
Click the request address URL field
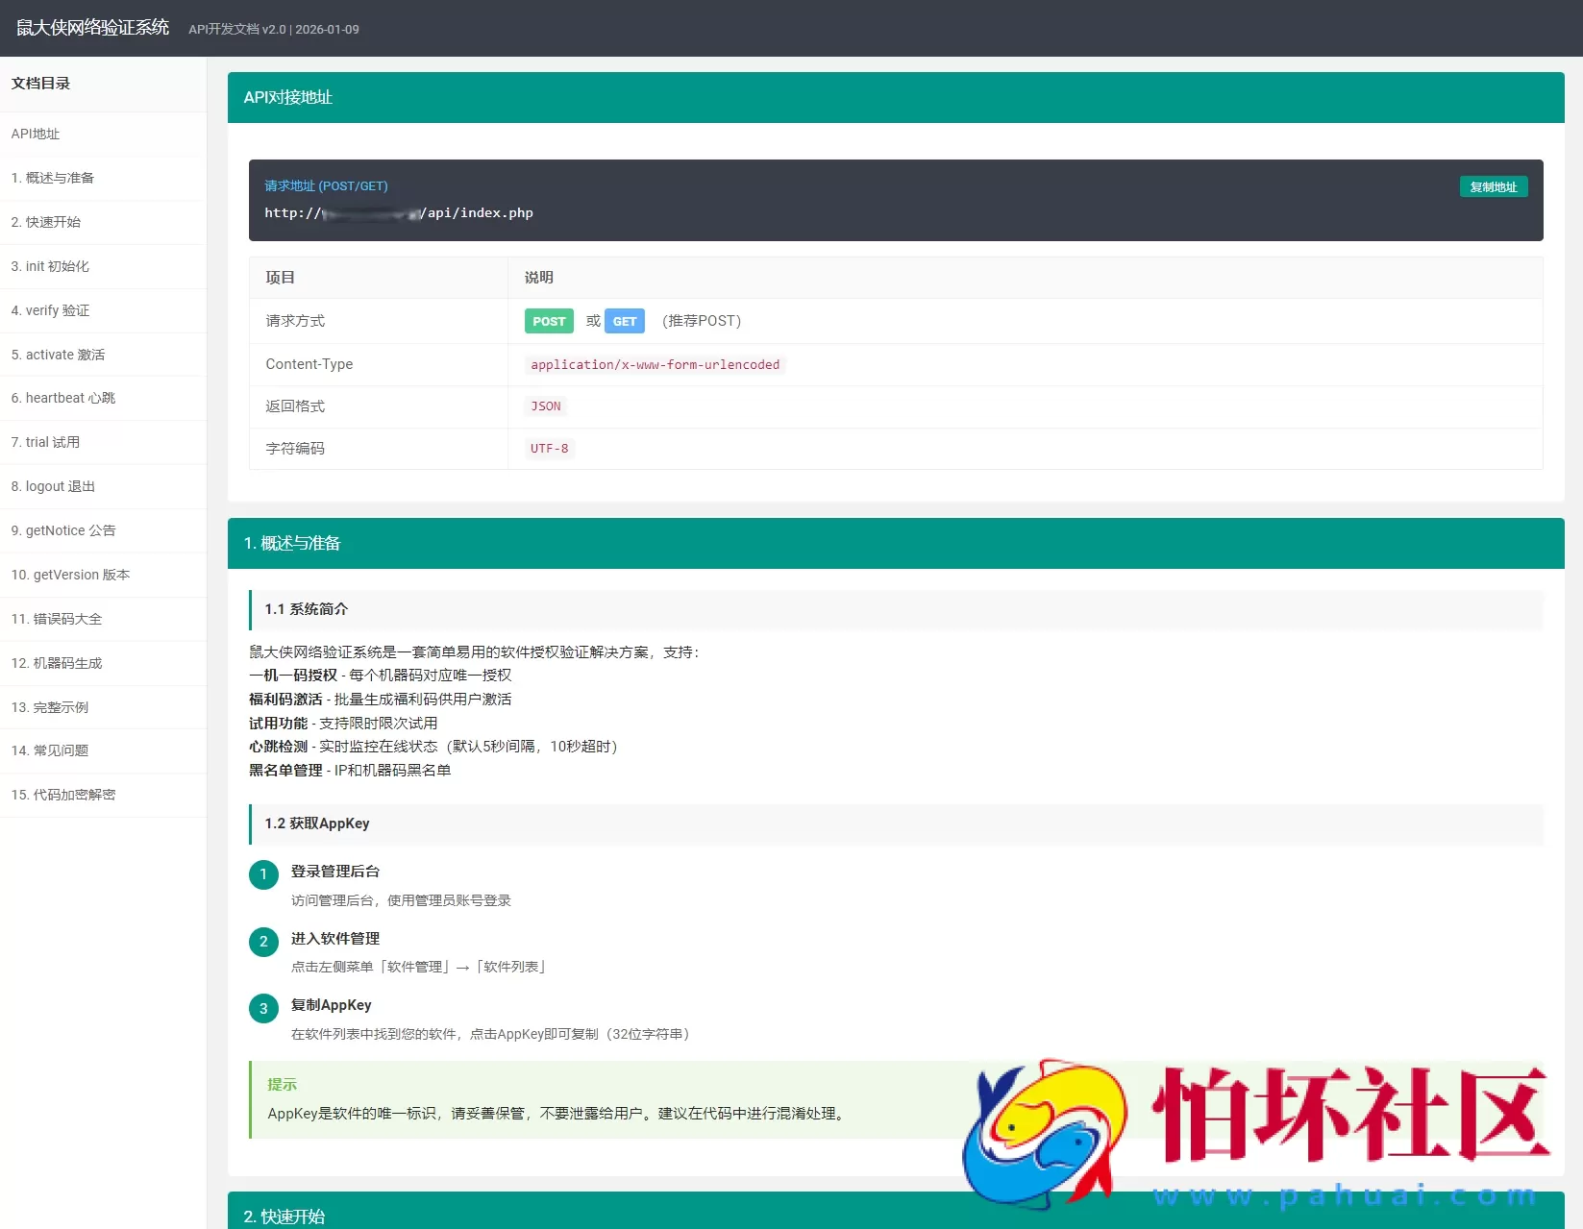[x=399, y=213]
